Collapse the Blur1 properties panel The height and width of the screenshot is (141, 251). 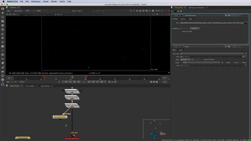click(x=173, y=47)
